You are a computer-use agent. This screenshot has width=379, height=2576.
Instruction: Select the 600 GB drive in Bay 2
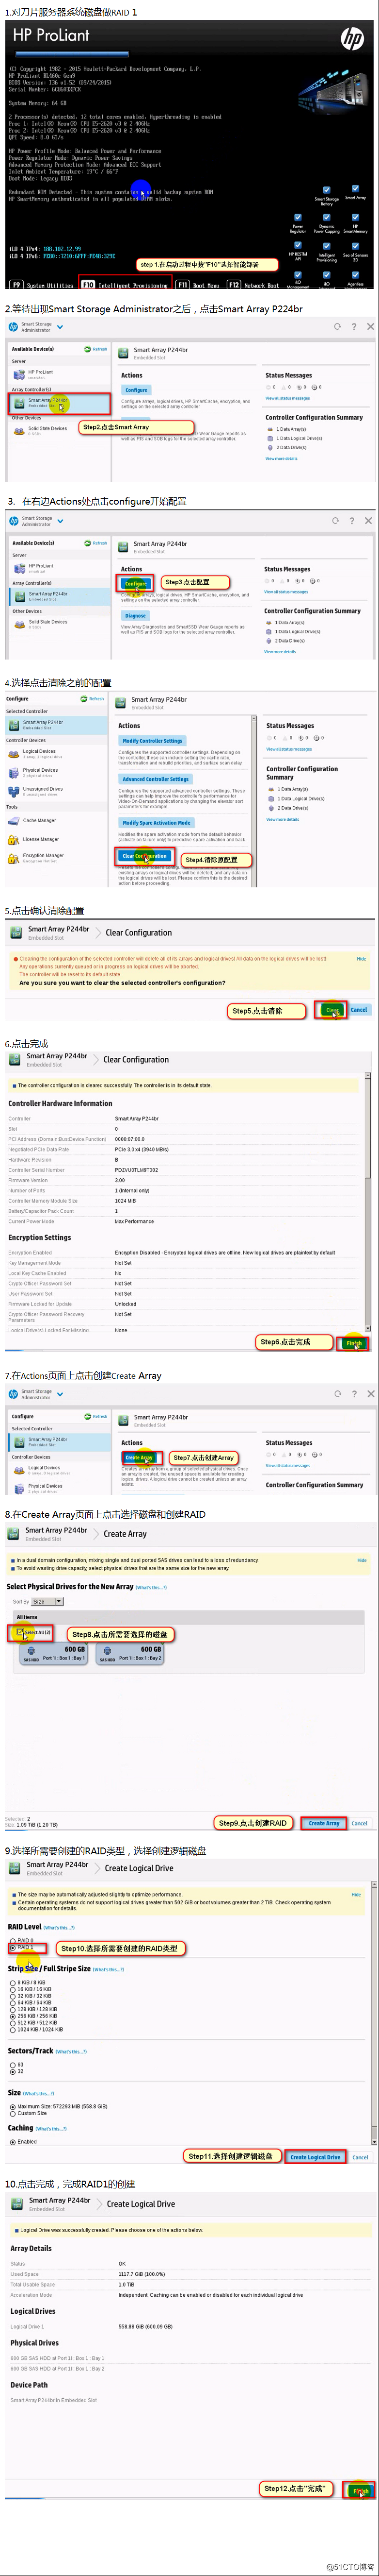click(x=130, y=1653)
